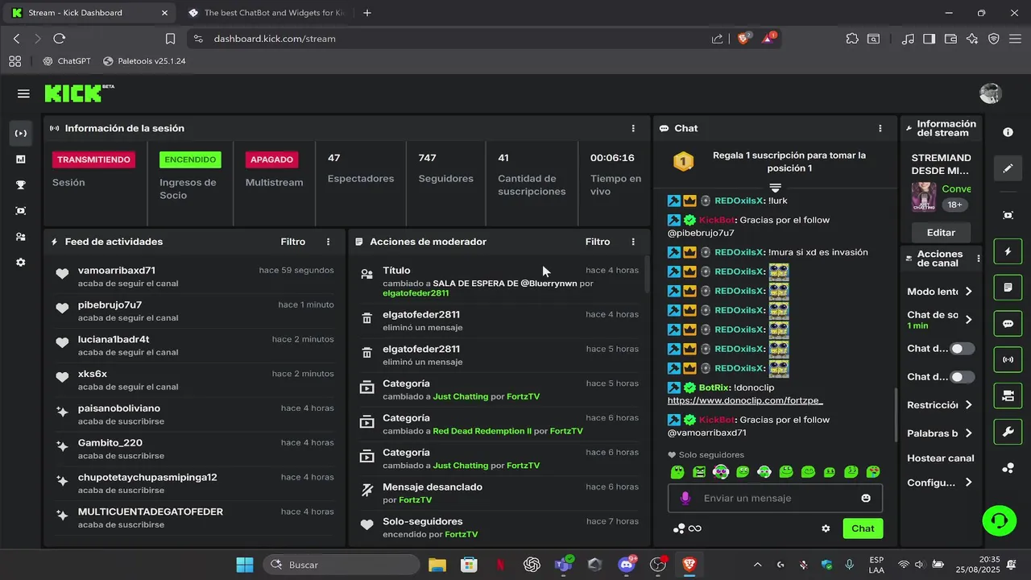Expand the Configu... option
The image size is (1031, 580).
[x=940, y=483]
